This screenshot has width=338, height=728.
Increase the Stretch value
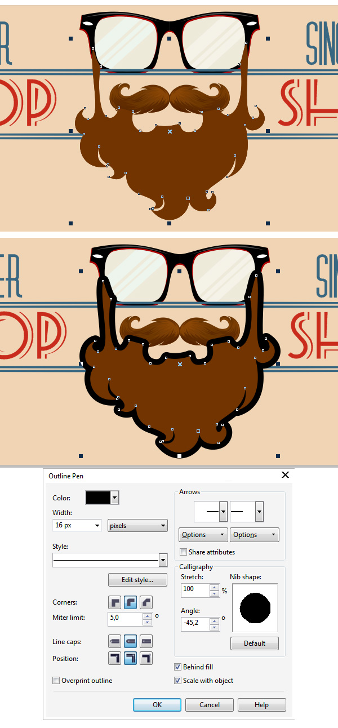(214, 587)
